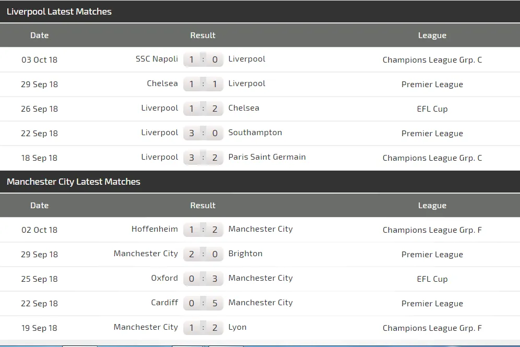Select the Hoffenheim 1:2 Manchester City score
Screen dimensions: 520x347
click(x=203, y=229)
